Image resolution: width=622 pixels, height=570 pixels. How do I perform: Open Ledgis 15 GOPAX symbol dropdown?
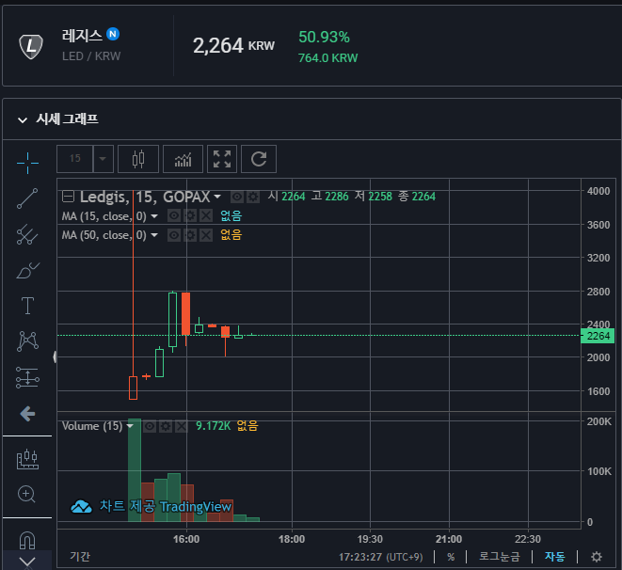(217, 197)
